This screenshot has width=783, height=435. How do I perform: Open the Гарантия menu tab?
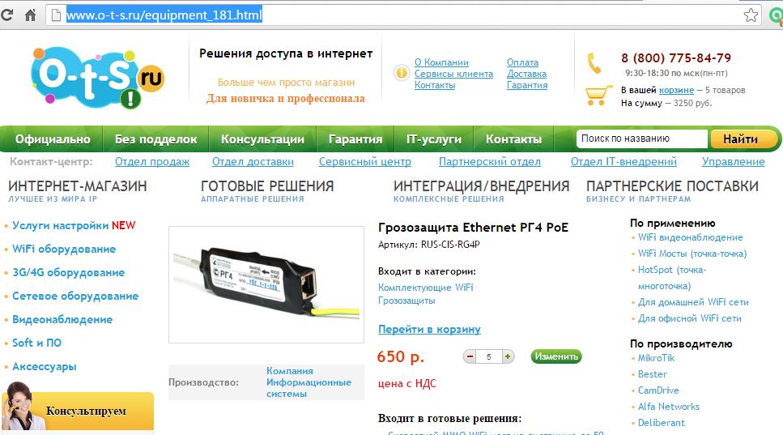click(355, 139)
